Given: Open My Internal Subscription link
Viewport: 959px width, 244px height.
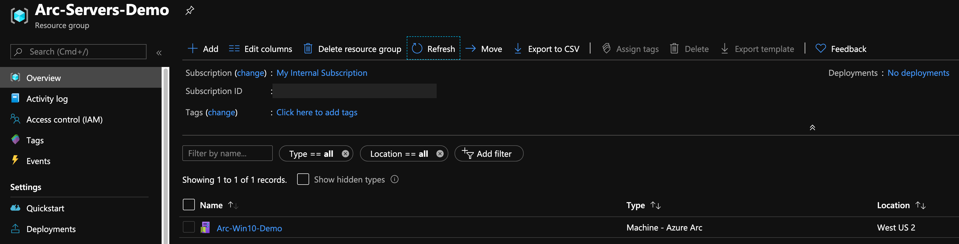Looking at the screenshot, I should [322, 73].
